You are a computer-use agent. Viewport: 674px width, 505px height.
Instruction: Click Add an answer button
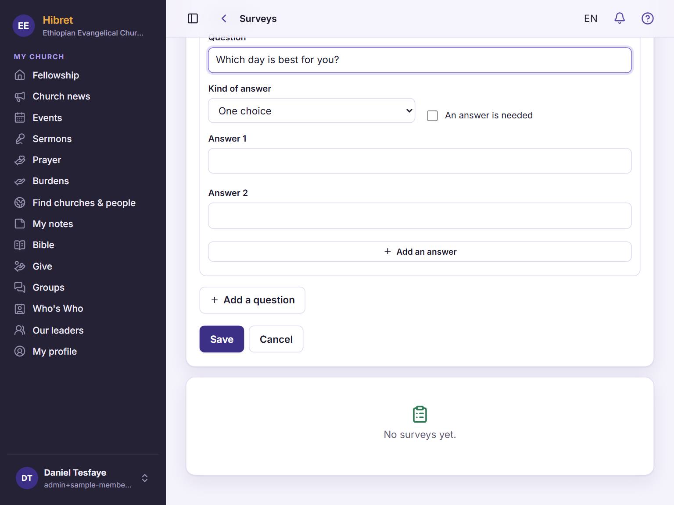pyautogui.click(x=420, y=252)
